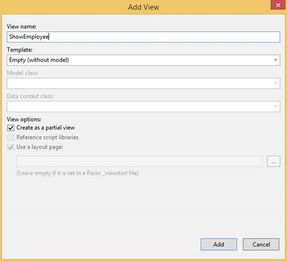Click the Add View title bar

(x=143, y=7)
